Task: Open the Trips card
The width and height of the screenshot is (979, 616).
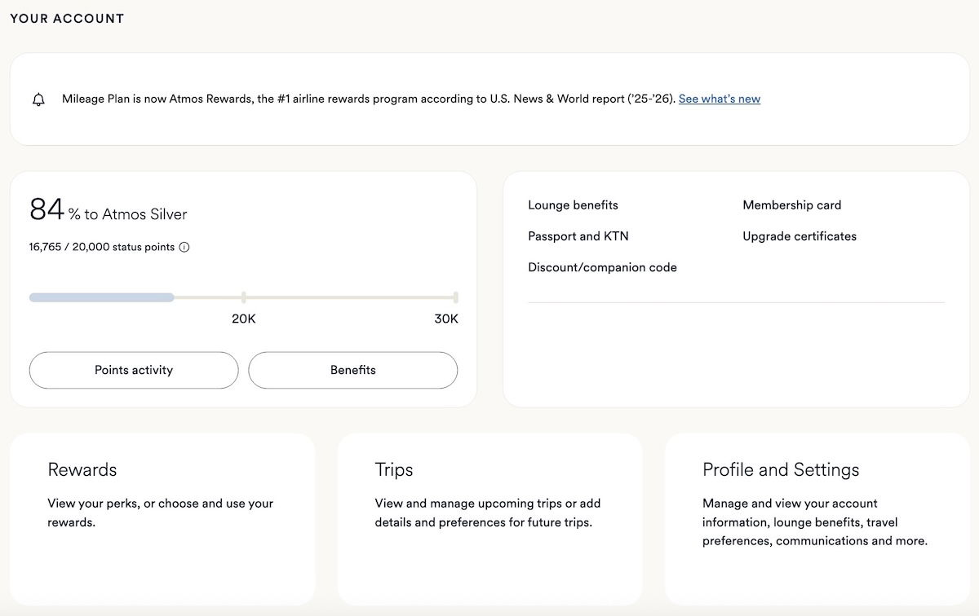Action: coord(489,518)
